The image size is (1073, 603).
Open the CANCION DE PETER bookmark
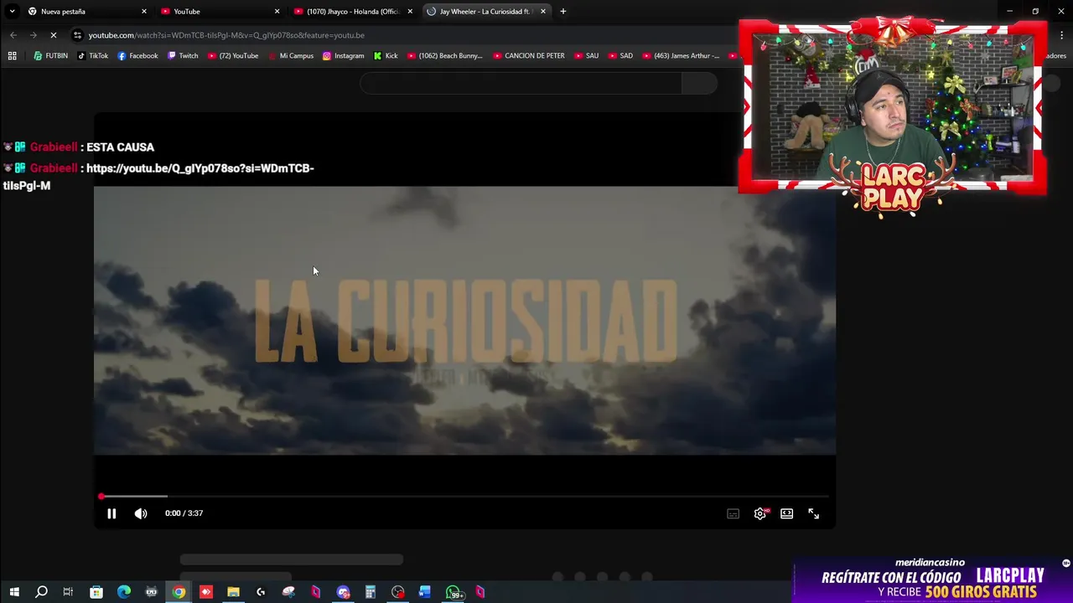528,55
